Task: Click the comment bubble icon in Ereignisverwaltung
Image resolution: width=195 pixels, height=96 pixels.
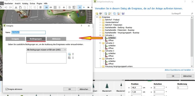Action: [100, 13]
